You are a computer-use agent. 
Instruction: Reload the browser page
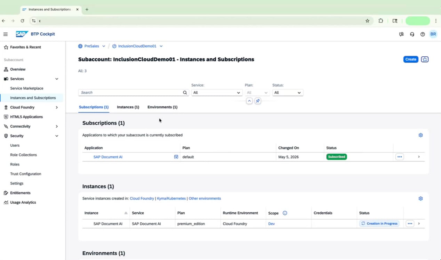click(22, 21)
